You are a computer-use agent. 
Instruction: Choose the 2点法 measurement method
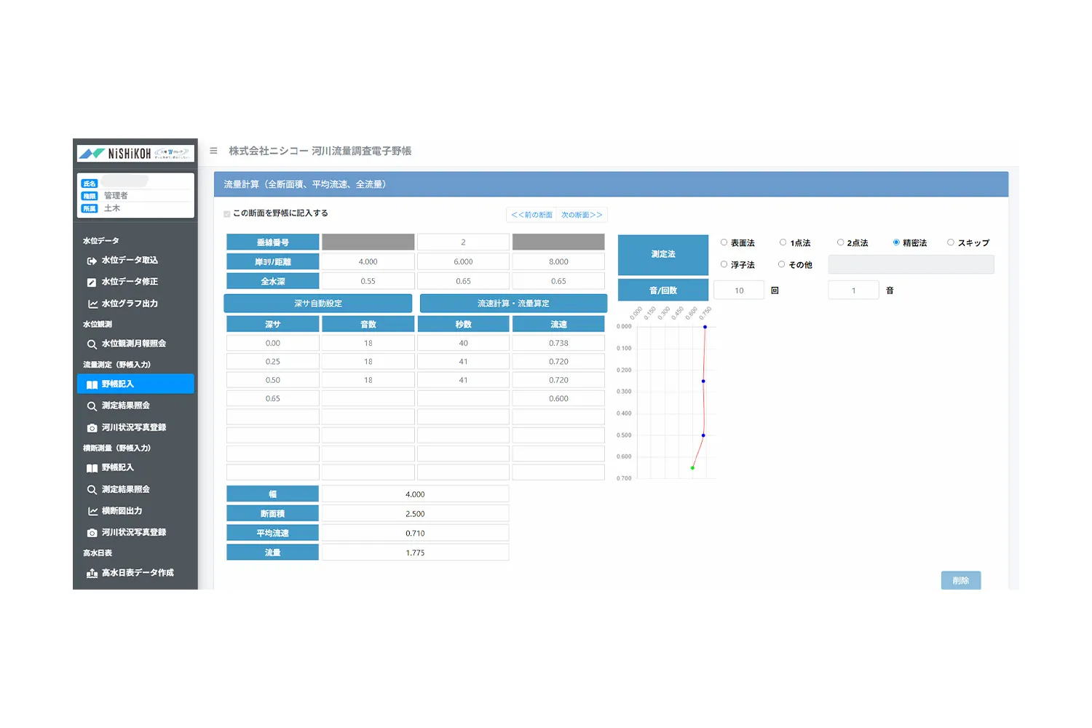[x=840, y=242]
